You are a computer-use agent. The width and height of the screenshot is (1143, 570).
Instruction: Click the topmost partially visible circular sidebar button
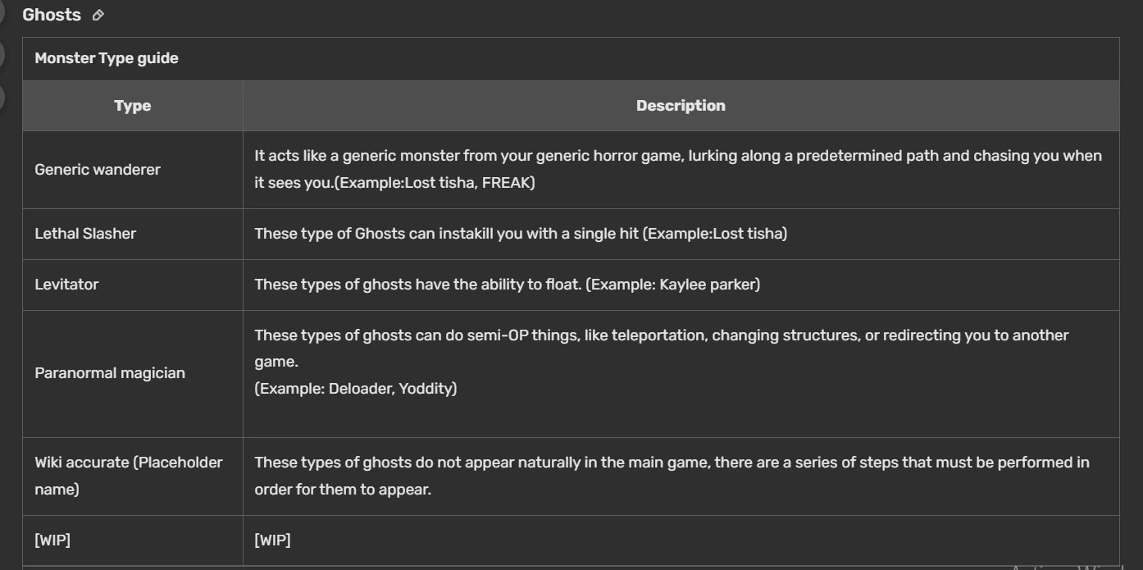coord(2,13)
